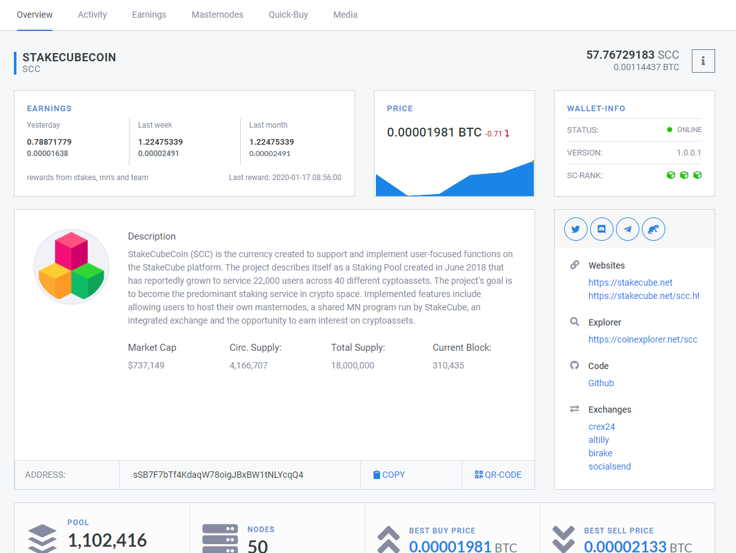Screen dimensions: 736x553
Task: Click the 57.76729183 SCC balance
Action: point(633,55)
